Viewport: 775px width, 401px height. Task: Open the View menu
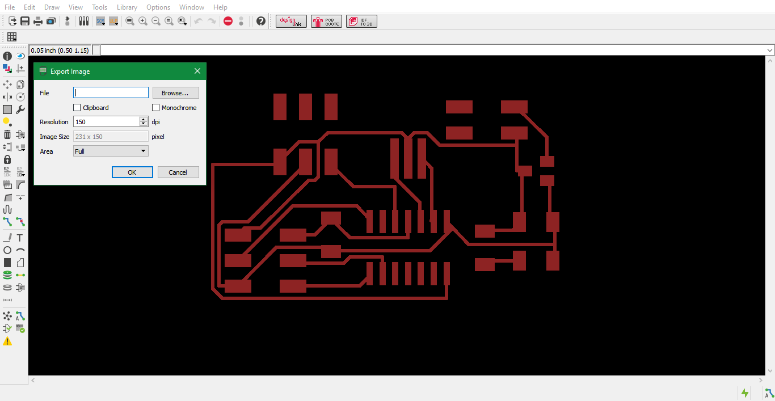(75, 7)
